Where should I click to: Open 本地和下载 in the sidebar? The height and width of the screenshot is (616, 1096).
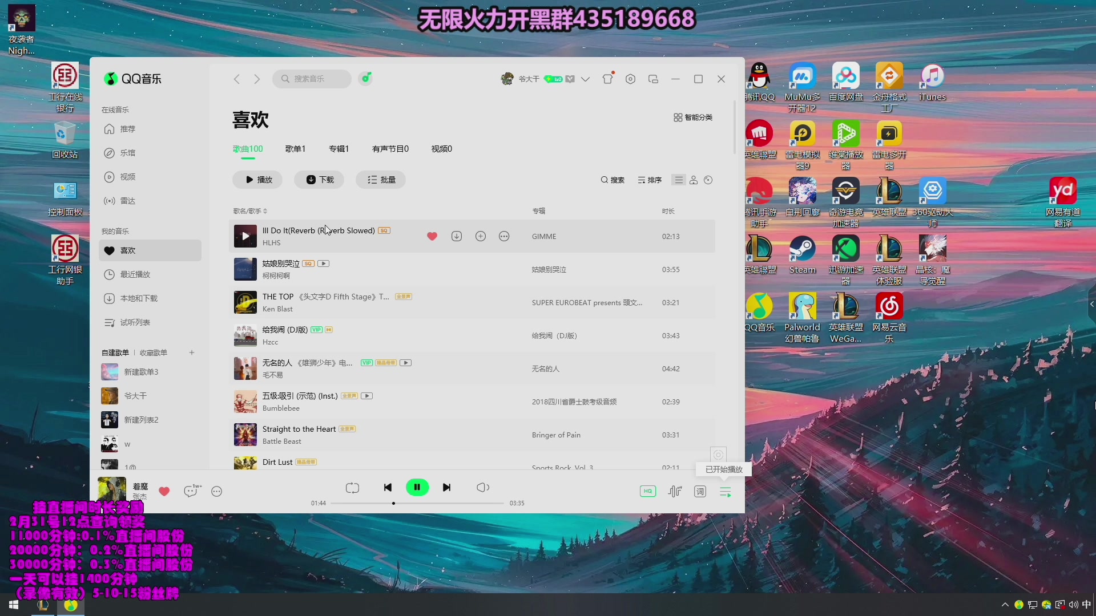point(150,298)
